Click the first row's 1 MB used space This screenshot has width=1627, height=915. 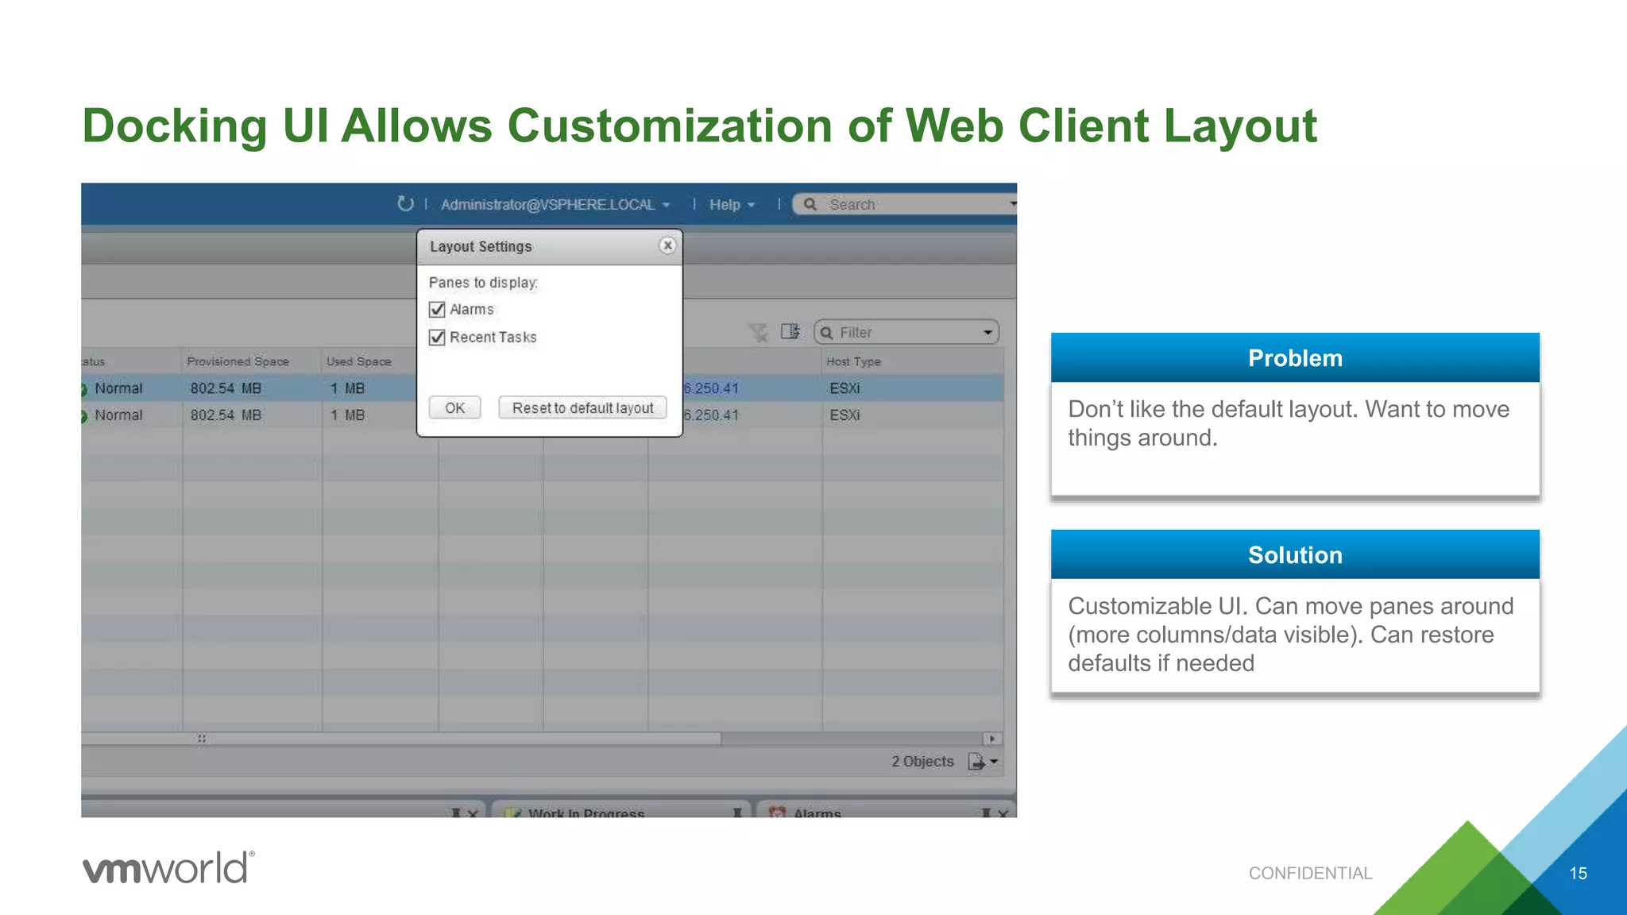click(347, 388)
